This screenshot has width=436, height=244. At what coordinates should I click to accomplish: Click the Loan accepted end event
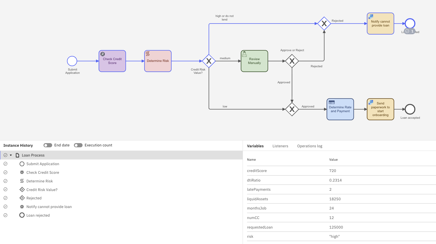point(410,109)
